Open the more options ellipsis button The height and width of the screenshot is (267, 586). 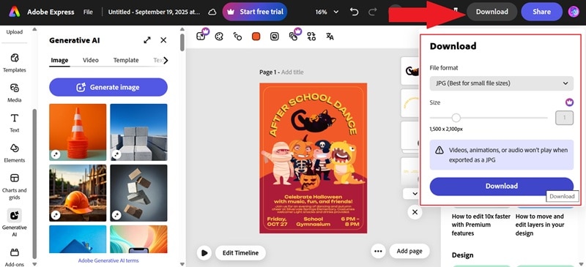(x=378, y=251)
